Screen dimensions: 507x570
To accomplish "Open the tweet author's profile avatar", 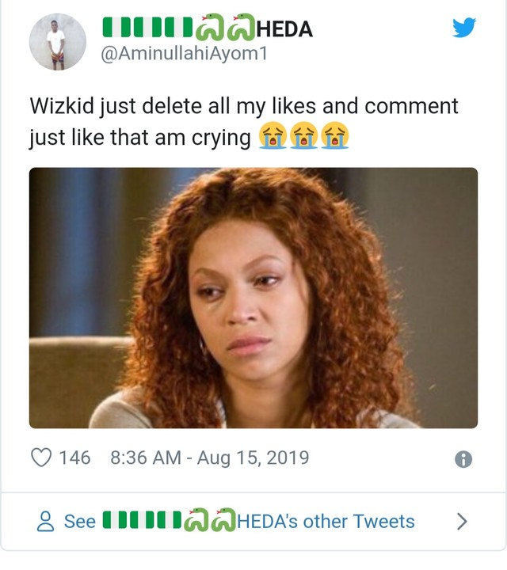I will tap(57, 43).
